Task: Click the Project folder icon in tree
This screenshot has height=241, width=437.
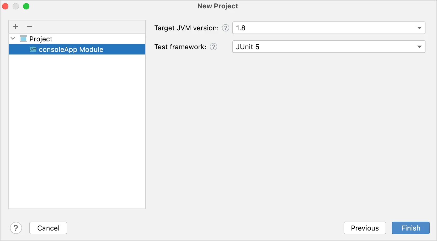Action: (x=24, y=39)
